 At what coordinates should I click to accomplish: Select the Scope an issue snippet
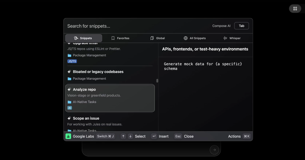[x=110, y=123]
